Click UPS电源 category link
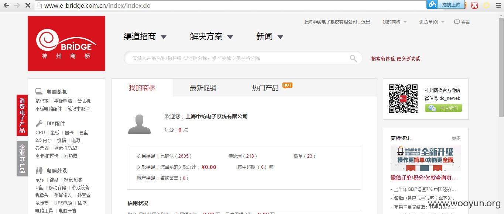This screenshot has width=504, height=214. point(63,203)
